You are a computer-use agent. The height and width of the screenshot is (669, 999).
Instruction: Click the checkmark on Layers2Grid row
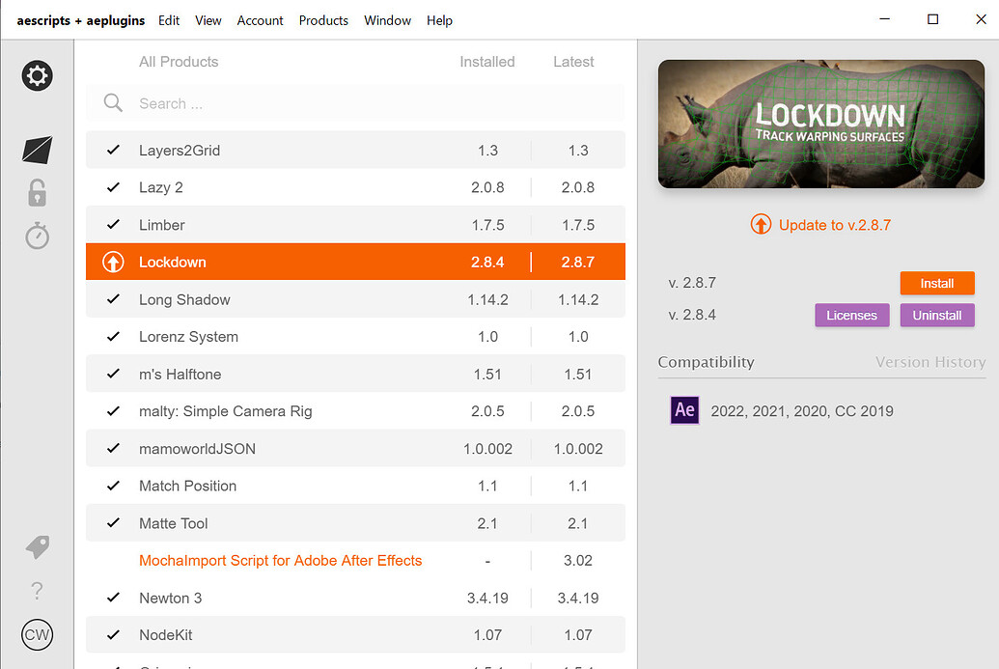pyautogui.click(x=113, y=150)
